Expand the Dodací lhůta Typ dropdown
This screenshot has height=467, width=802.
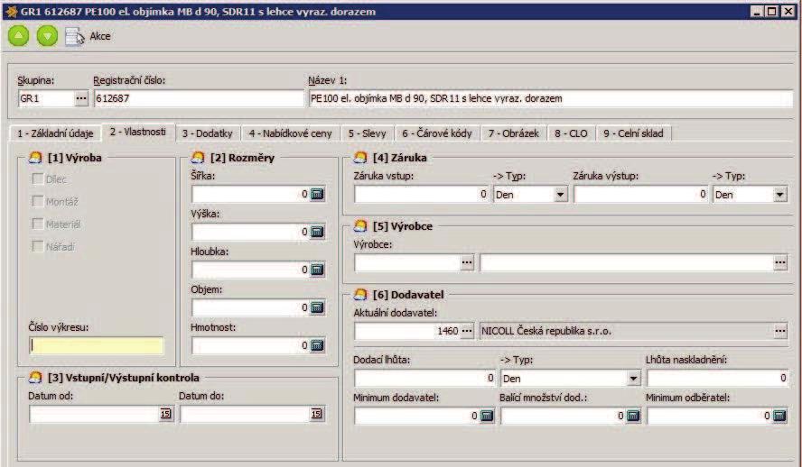(633, 379)
